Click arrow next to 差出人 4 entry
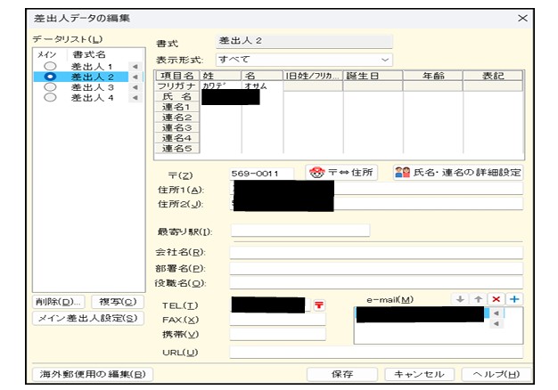The image size is (558, 390). tap(135, 98)
